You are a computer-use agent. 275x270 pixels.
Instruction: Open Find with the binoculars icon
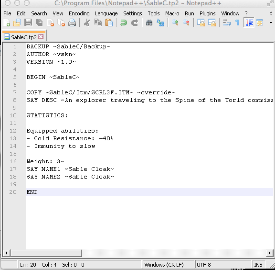pyautogui.click(x=149, y=23)
